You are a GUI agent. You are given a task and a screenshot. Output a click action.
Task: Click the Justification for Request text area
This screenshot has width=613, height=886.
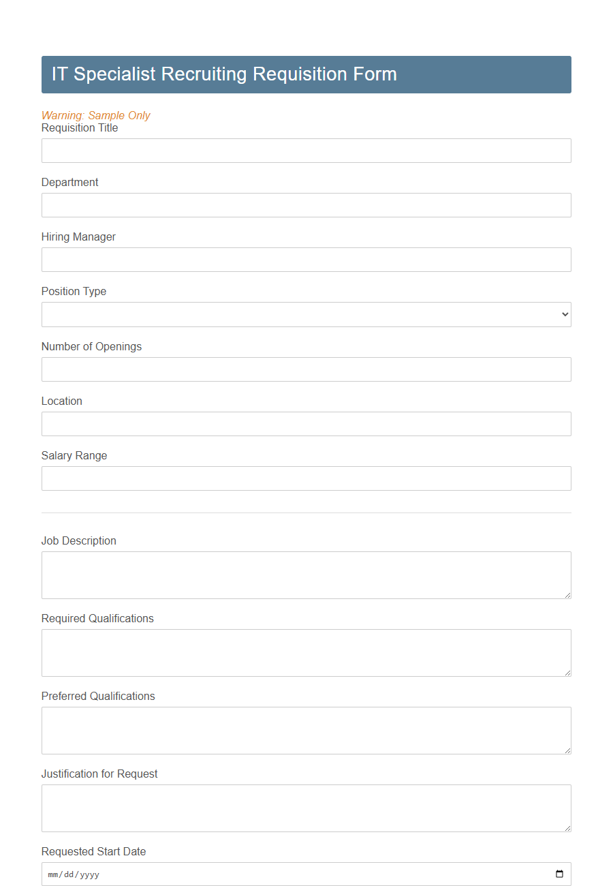[306, 808]
